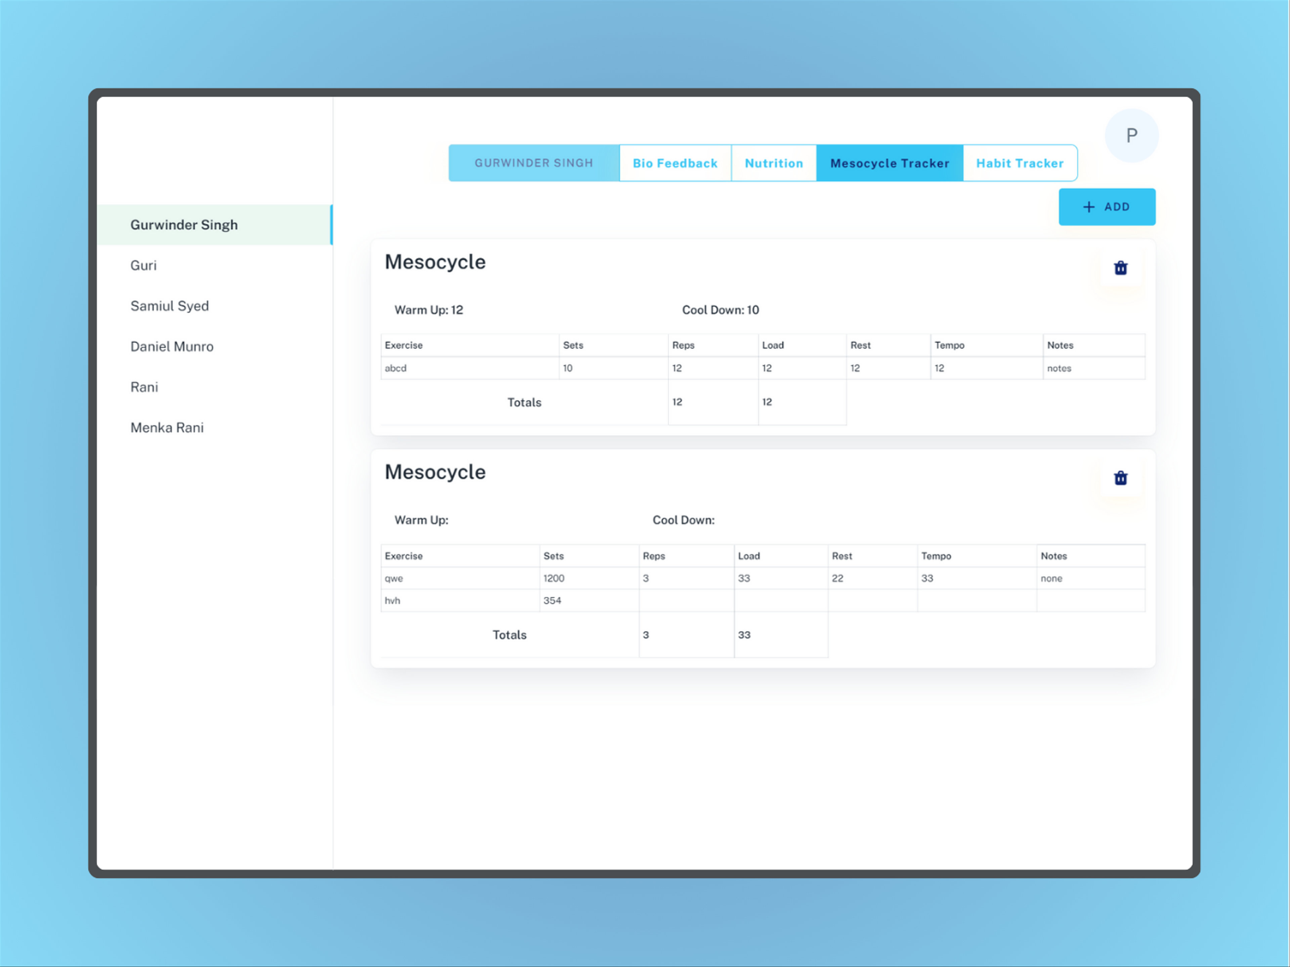
Task: Select Gurwinder Singh in the sidebar
Action: pyautogui.click(x=215, y=225)
